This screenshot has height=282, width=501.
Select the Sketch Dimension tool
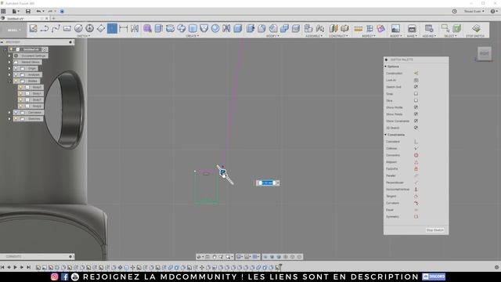tap(124, 28)
